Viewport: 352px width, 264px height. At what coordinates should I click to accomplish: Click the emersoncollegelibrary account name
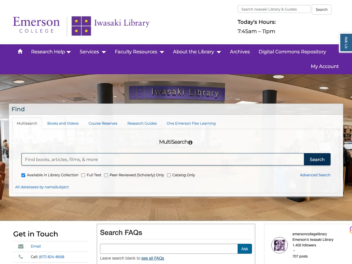coord(309,234)
